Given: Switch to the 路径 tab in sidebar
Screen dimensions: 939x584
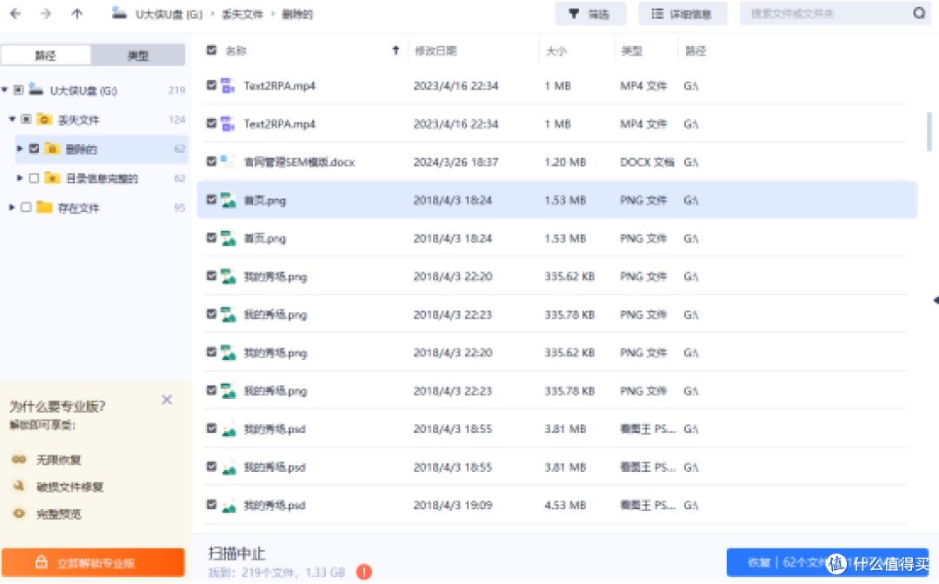Looking at the screenshot, I should pyautogui.click(x=46, y=55).
